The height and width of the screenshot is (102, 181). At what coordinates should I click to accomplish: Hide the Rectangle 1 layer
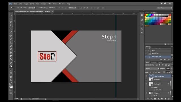click(146, 84)
